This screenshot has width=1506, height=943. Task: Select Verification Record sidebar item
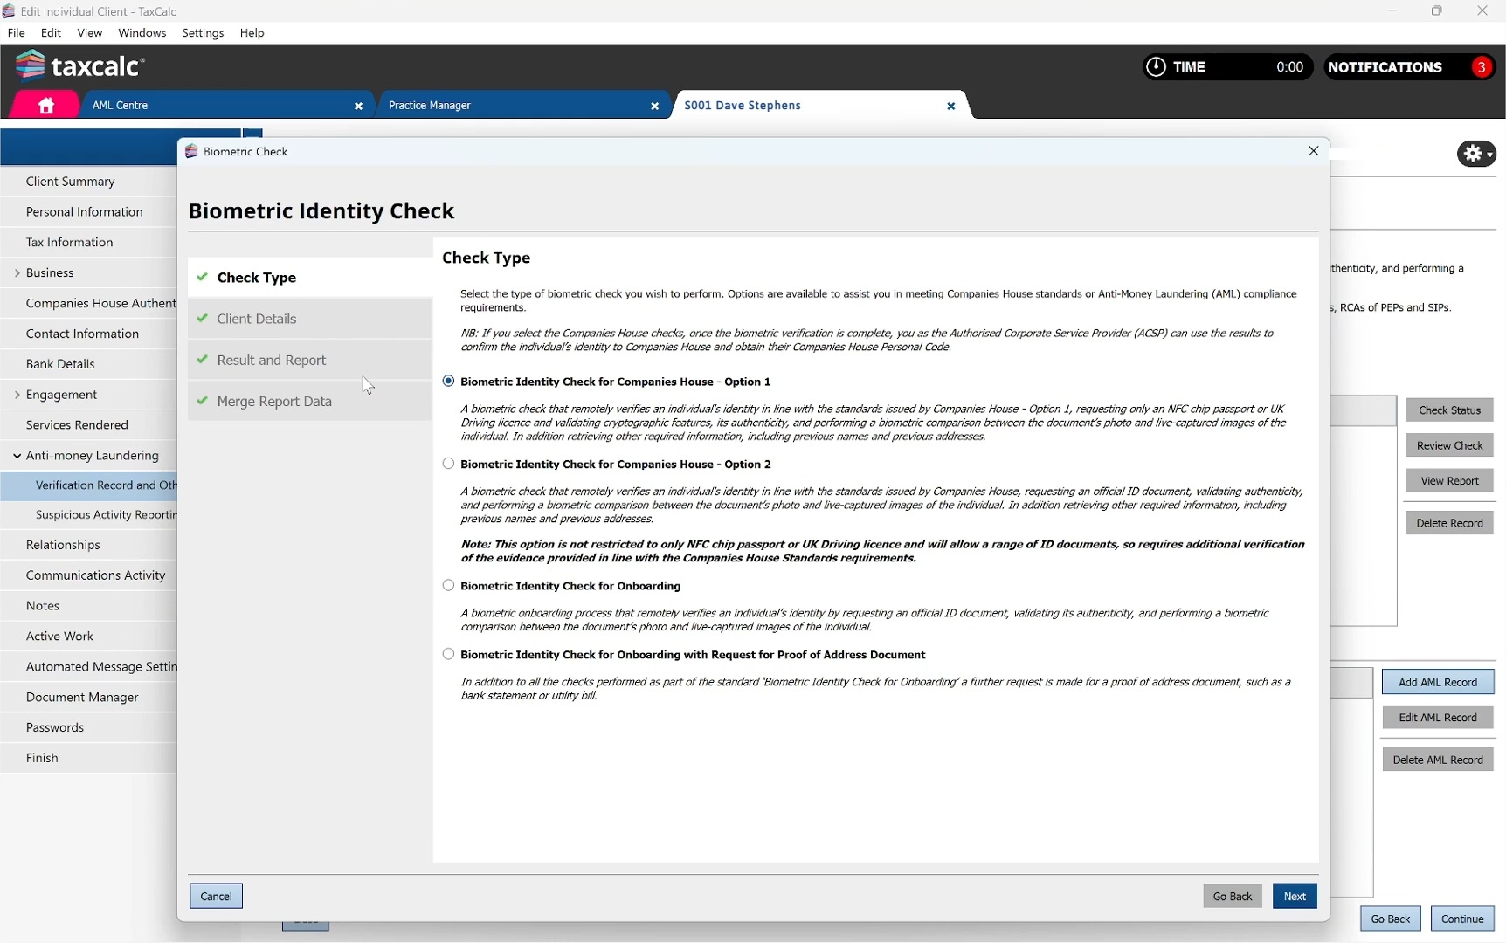click(x=89, y=485)
